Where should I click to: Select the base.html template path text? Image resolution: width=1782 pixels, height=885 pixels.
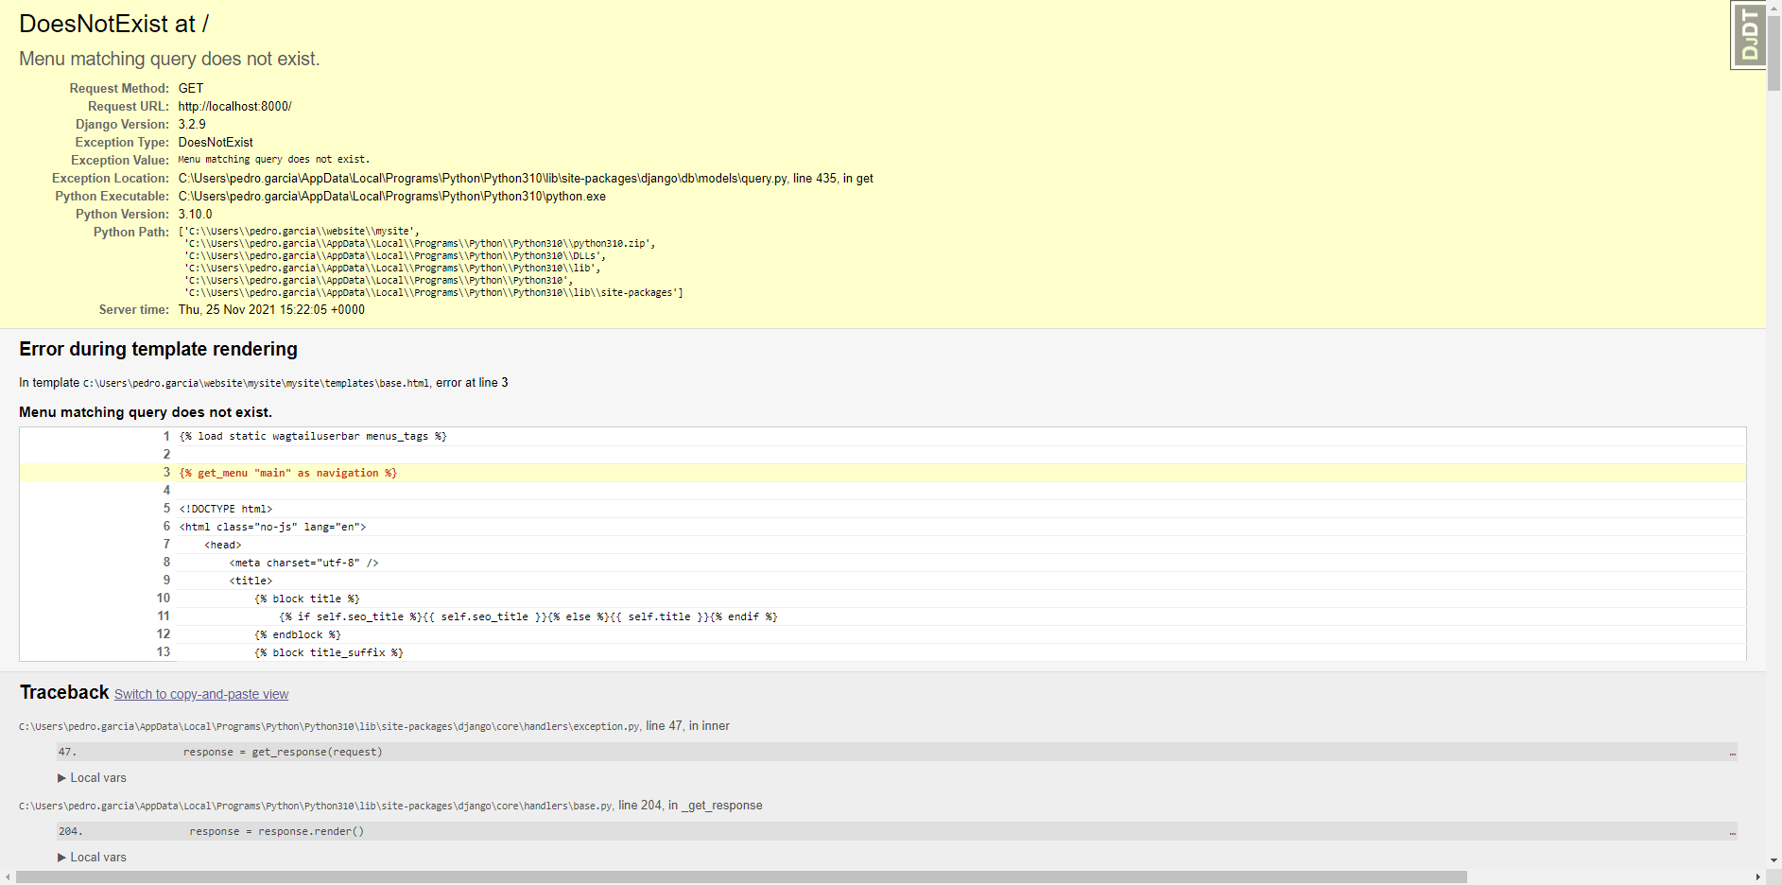point(255,383)
